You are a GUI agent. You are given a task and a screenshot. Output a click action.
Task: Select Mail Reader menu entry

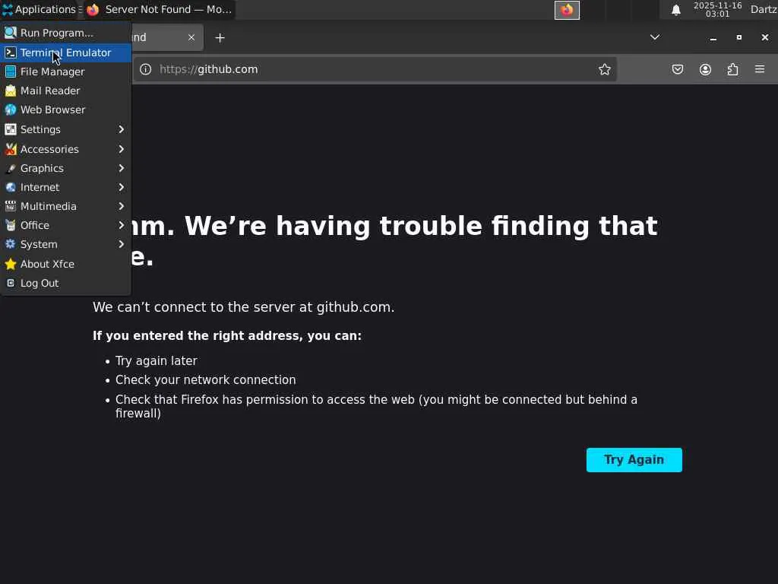point(66,90)
